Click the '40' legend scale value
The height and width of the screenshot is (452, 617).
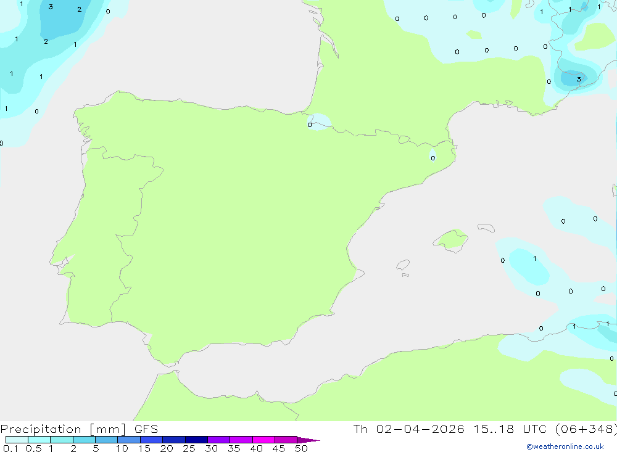pyautogui.click(x=256, y=448)
